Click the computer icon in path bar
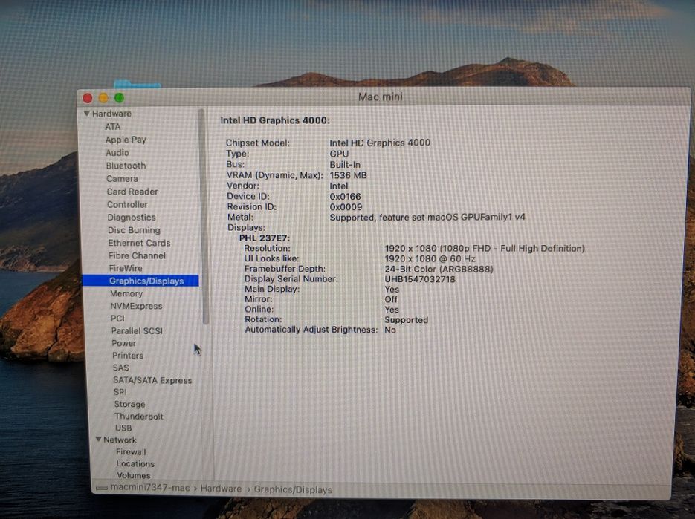The width and height of the screenshot is (695, 519). click(x=102, y=488)
